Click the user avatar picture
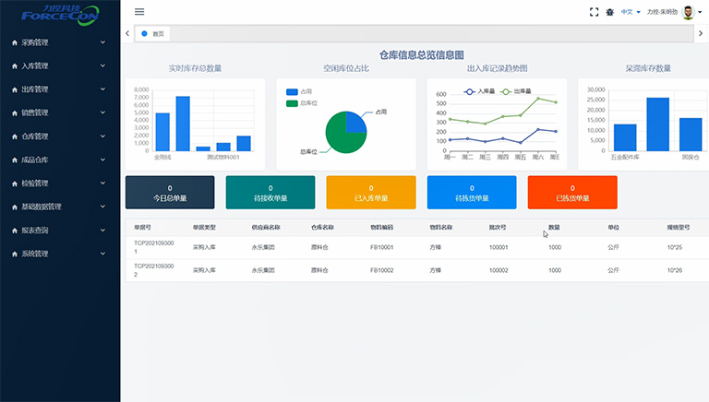Viewport: 709px width, 402px height. coord(688,12)
